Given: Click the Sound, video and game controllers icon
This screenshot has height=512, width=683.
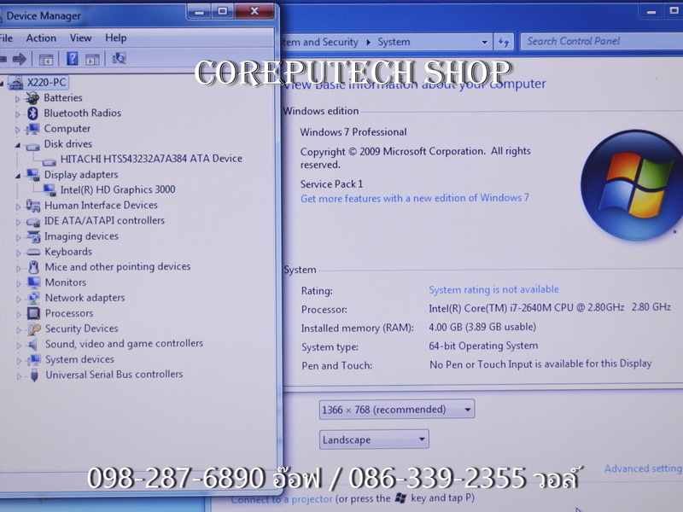Looking at the screenshot, I should click(32, 345).
